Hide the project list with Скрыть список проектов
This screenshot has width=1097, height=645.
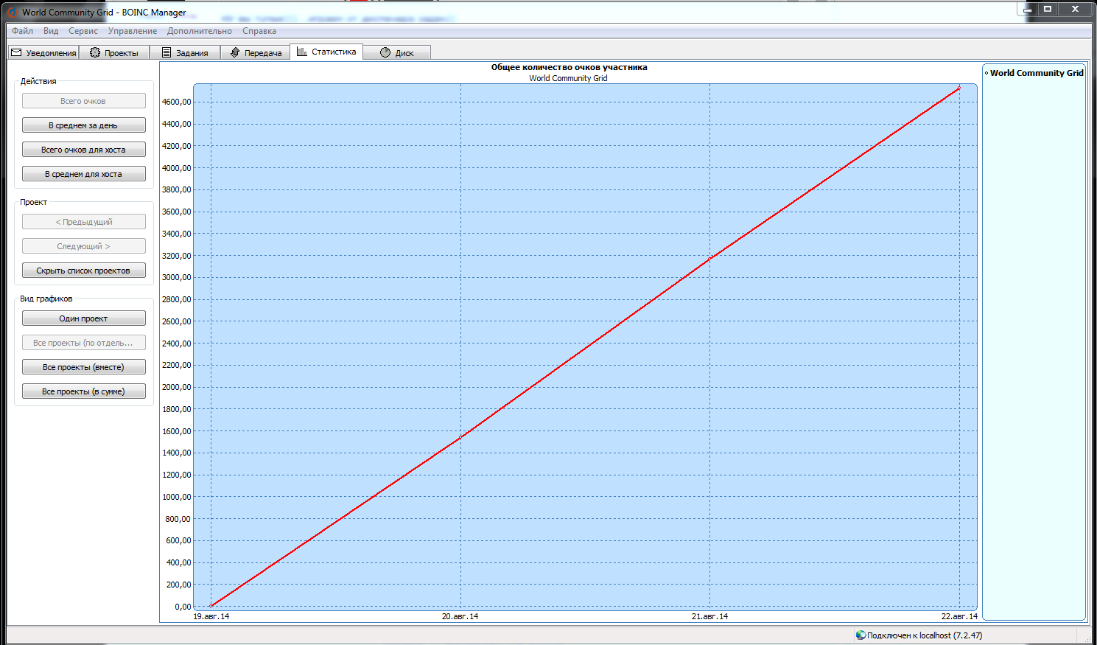[x=83, y=271]
